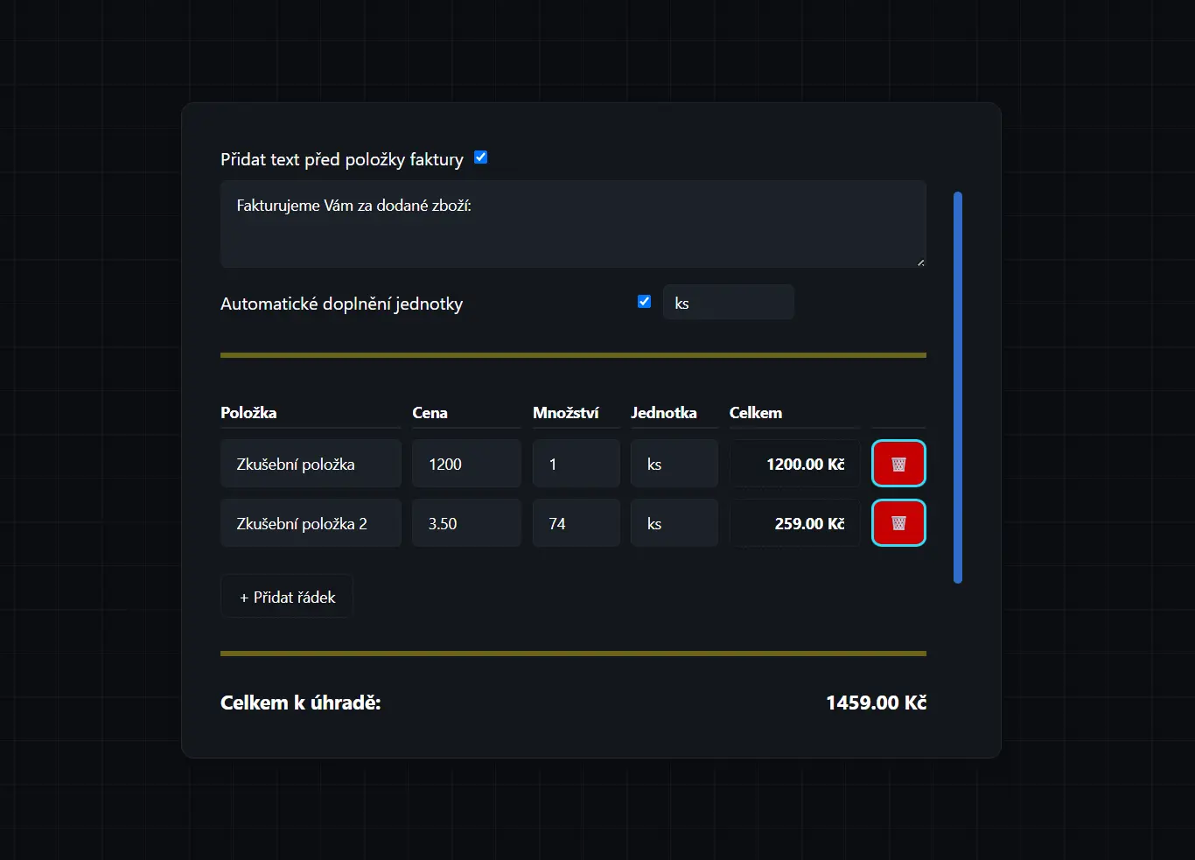
Task: Select the quantity field containing 74
Action: click(576, 523)
